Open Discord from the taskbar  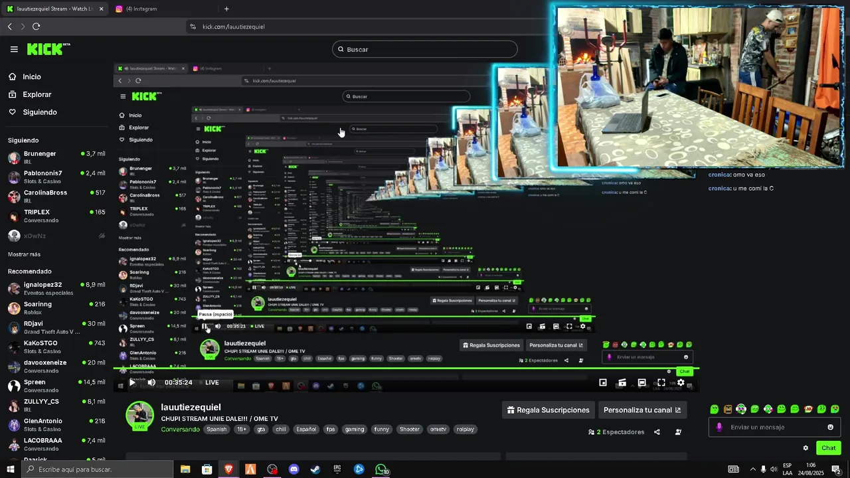(294, 469)
